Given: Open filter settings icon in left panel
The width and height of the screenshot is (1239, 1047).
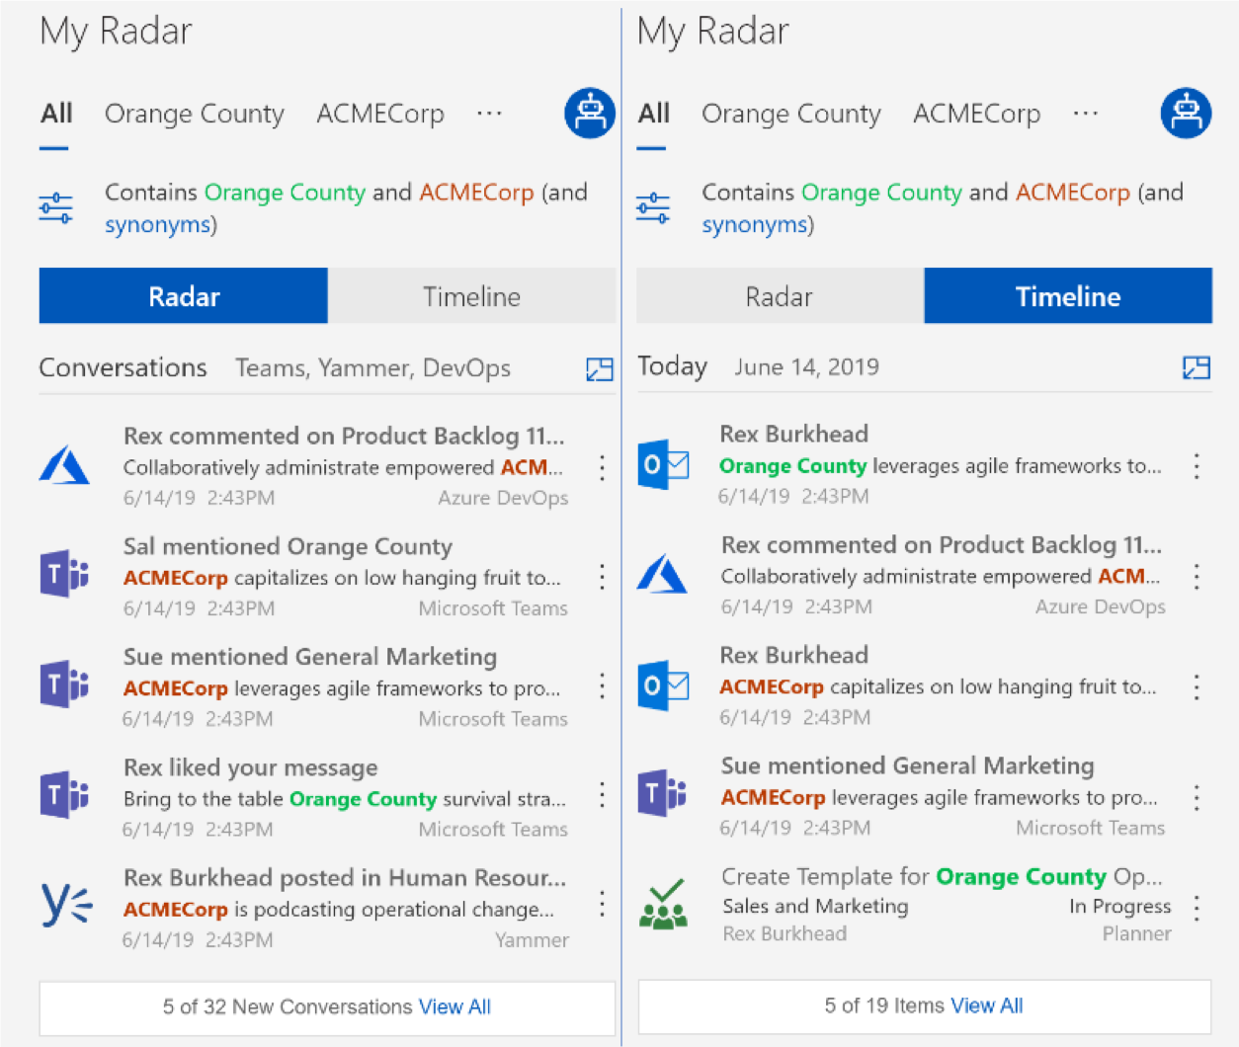Looking at the screenshot, I should 55,208.
